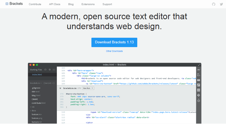This screenshot has width=226, height=133.
Task: Click the device preview icon in right toolbar
Action: [x=199, y=75]
